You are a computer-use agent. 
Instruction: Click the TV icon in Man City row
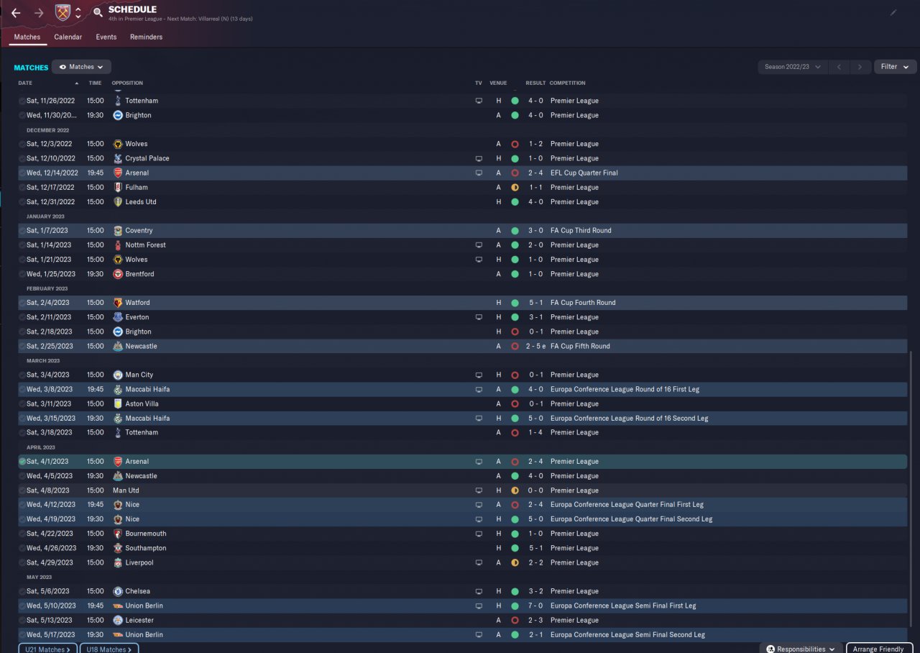point(479,375)
